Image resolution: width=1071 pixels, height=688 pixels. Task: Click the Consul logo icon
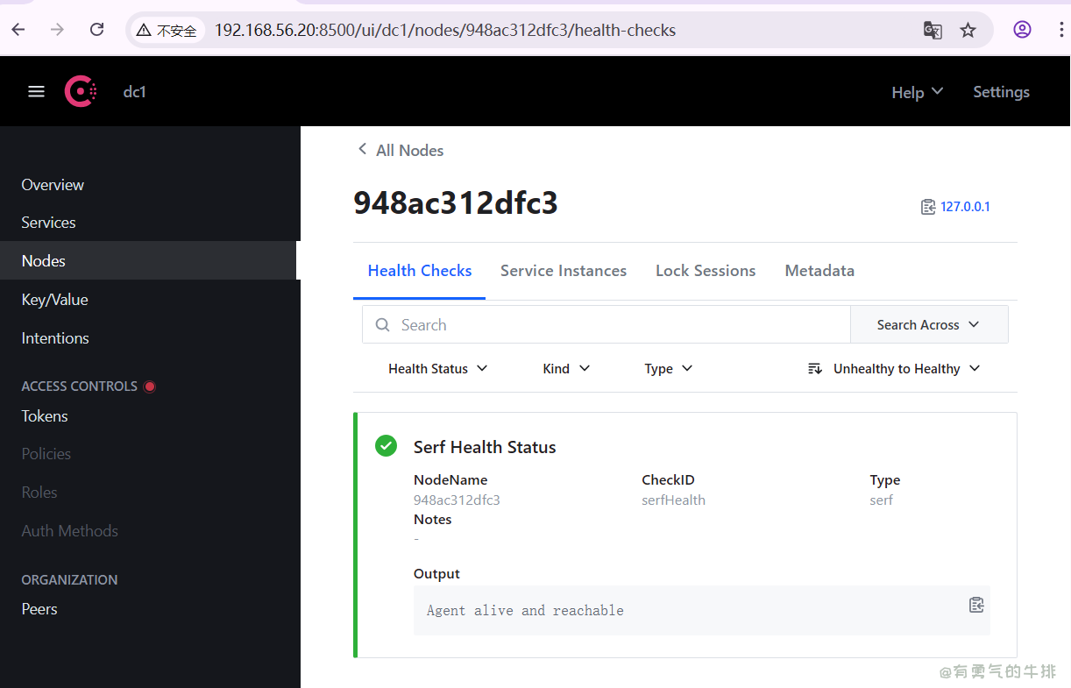click(x=81, y=91)
